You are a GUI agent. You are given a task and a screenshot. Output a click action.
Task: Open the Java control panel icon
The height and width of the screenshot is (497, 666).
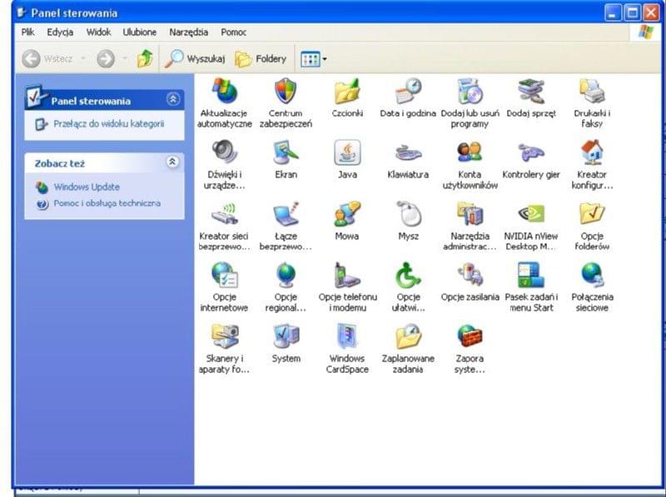click(x=347, y=153)
